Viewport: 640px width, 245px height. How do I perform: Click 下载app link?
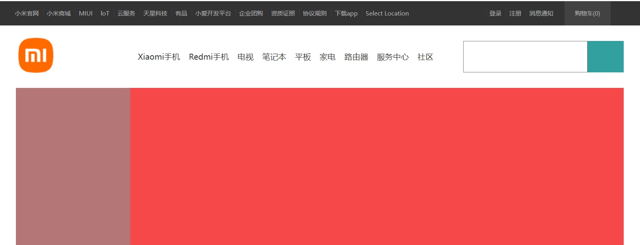[346, 14]
